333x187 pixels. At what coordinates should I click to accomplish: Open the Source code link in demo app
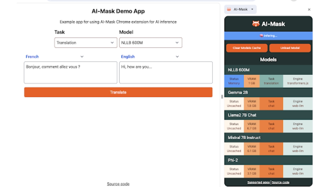coord(118,184)
